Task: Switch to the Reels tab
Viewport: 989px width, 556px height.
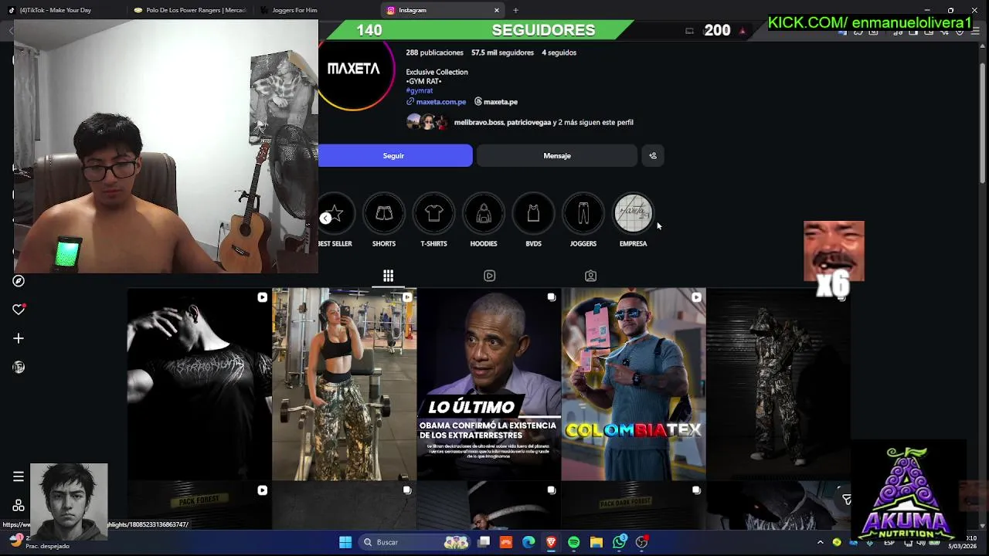Action: [x=489, y=276]
